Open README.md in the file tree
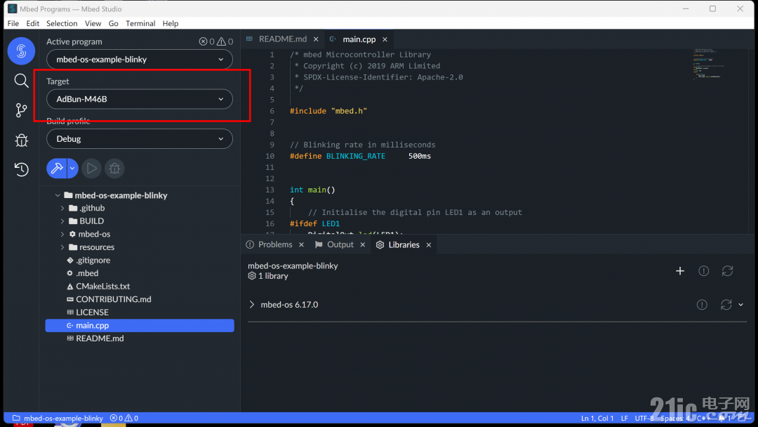 [100, 339]
